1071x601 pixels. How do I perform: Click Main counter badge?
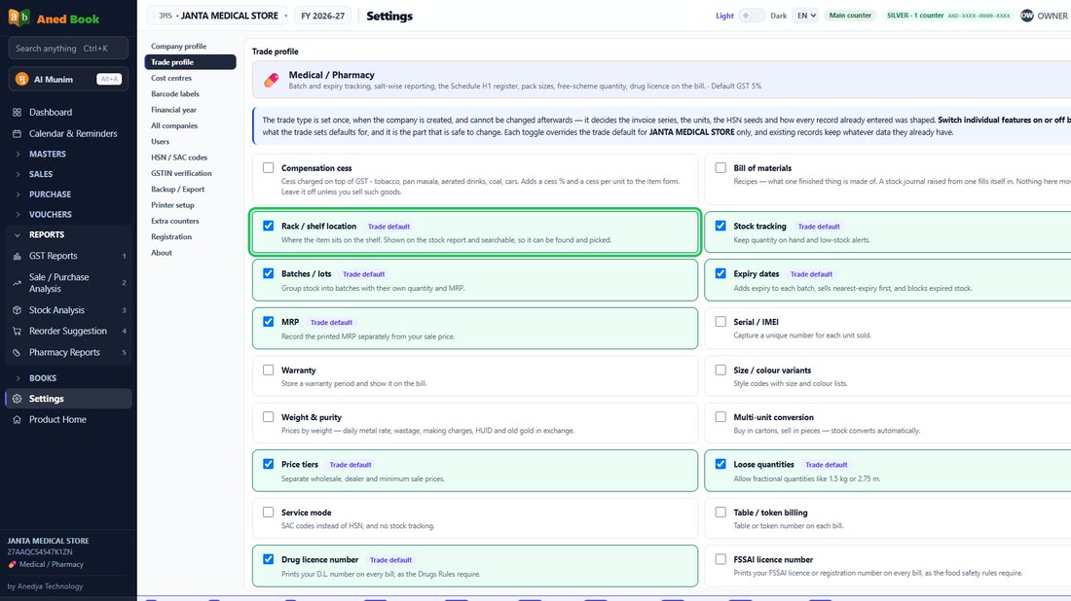(850, 16)
